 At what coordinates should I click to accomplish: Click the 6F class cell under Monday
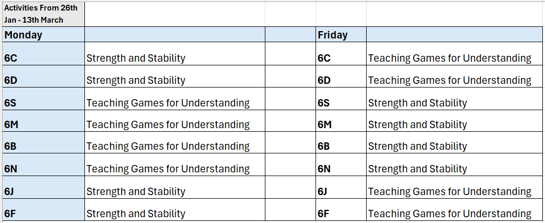click(42, 214)
